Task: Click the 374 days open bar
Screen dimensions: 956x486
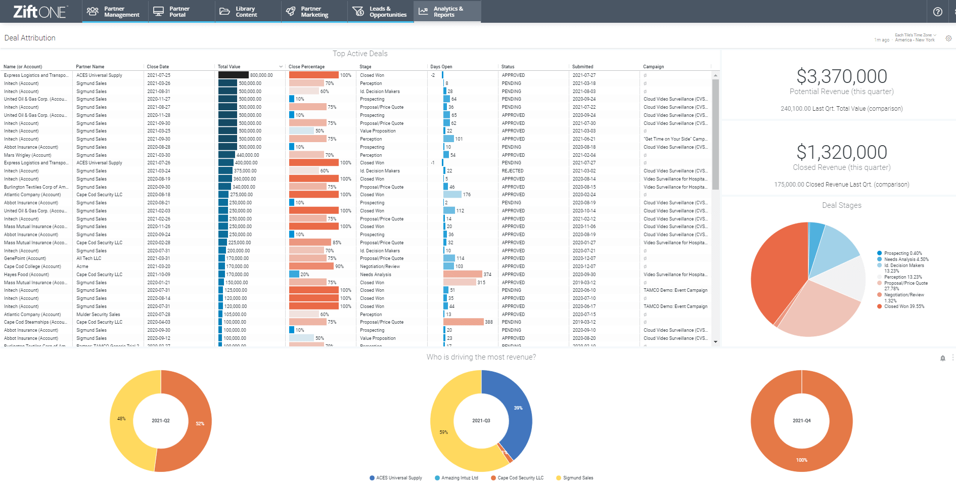Action: click(x=463, y=275)
